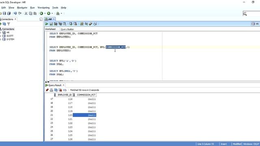Click the Redo icon
This screenshot has height=146, width=260.
point(20,13)
